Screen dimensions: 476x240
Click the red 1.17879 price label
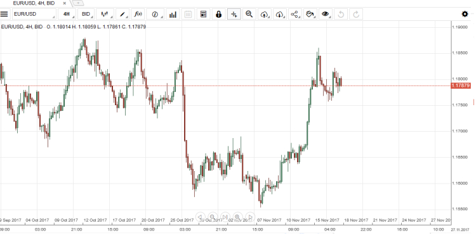[x=461, y=85]
